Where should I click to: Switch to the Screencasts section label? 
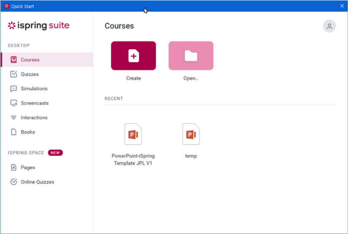(34, 103)
